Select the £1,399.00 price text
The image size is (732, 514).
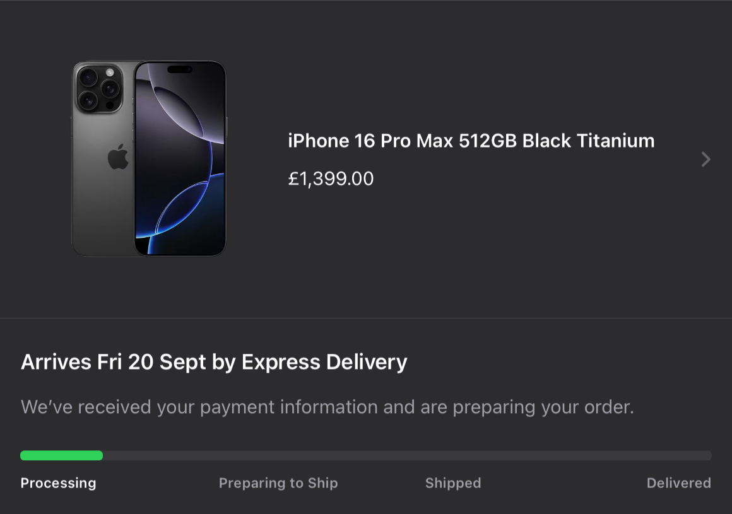coord(331,179)
